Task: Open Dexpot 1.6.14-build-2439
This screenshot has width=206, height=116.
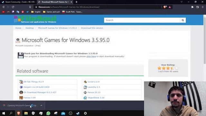Action: 36,87
